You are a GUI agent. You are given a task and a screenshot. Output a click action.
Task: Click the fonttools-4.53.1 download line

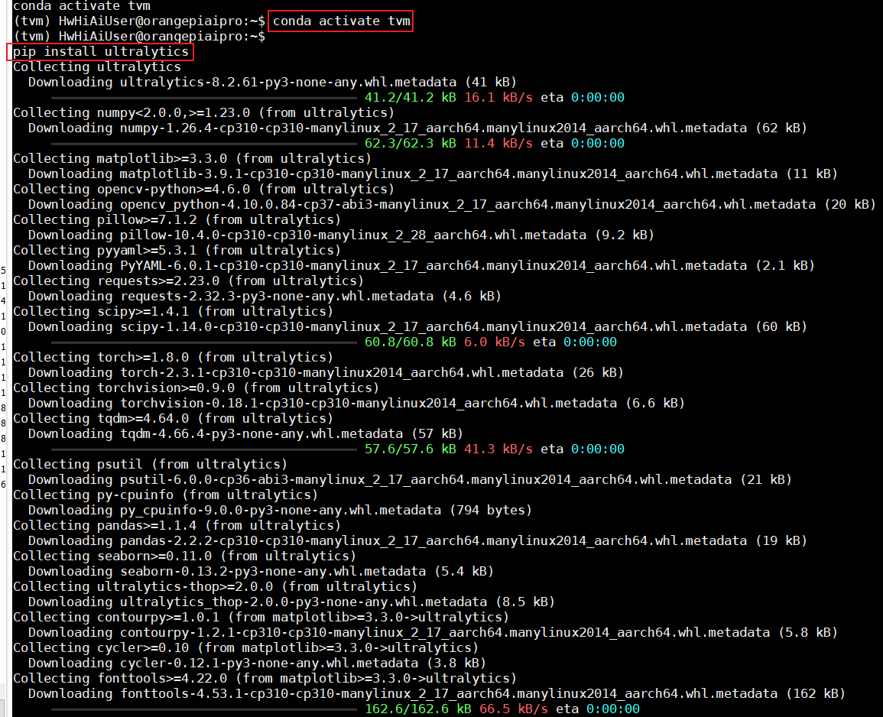click(x=437, y=694)
